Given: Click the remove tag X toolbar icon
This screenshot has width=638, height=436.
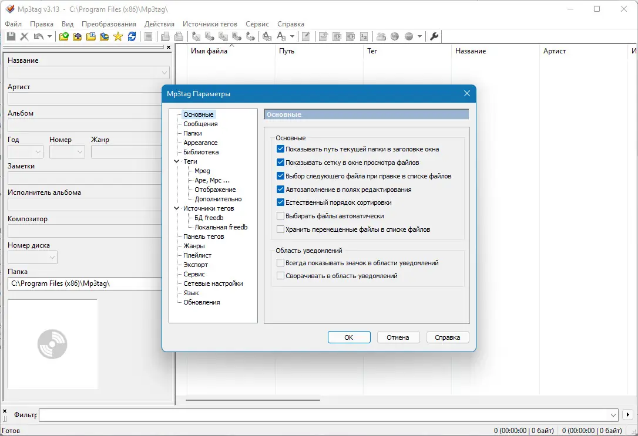Looking at the screenshot, I should pos(25,36).
